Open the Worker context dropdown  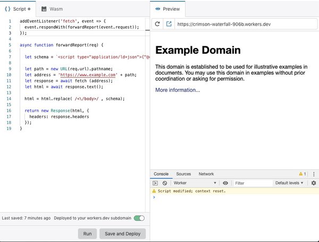pyautogui.click(x=195, y=183)
